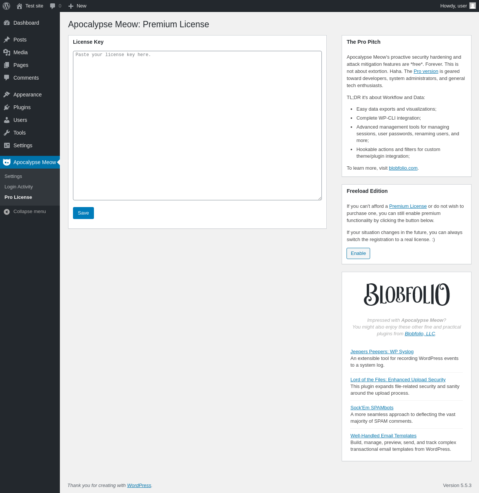Click the Collapse menu arrow icon
479x493 pixels.
pos(7,212)
